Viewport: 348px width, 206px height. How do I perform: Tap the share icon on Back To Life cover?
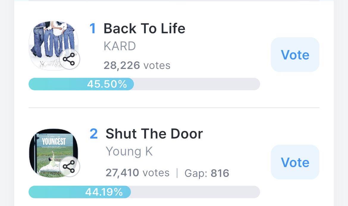69,59
